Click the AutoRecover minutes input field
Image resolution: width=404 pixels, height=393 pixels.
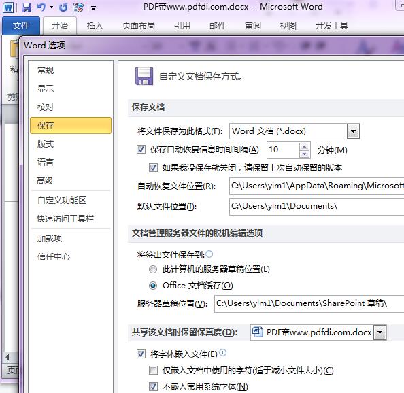click(283, 150)
